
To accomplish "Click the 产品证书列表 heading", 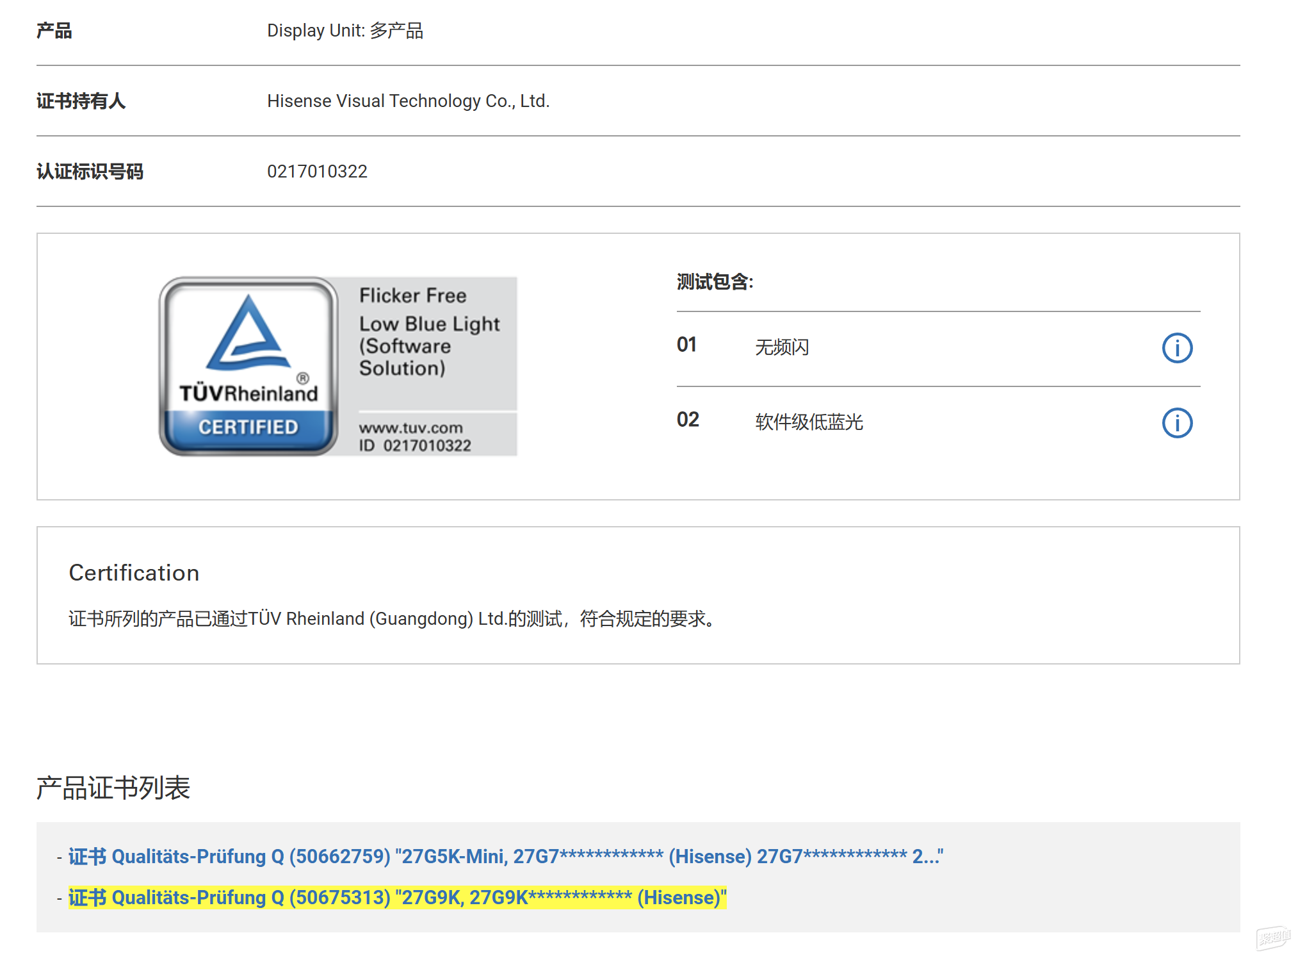I will click(113, 788).
